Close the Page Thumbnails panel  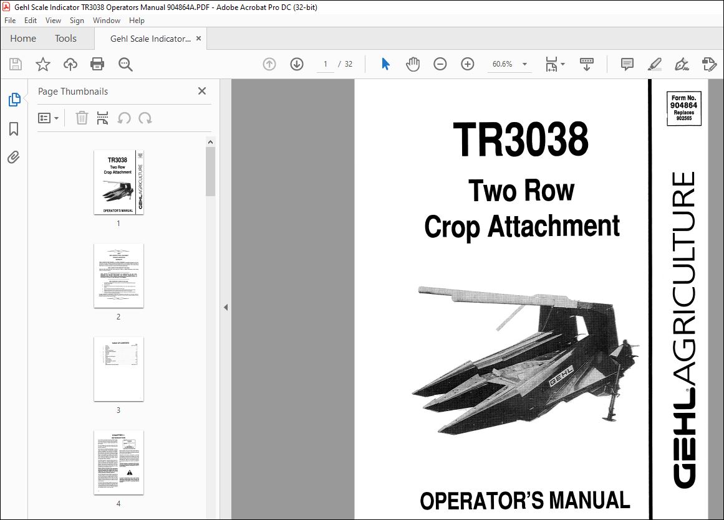click(x=202, y=91)
